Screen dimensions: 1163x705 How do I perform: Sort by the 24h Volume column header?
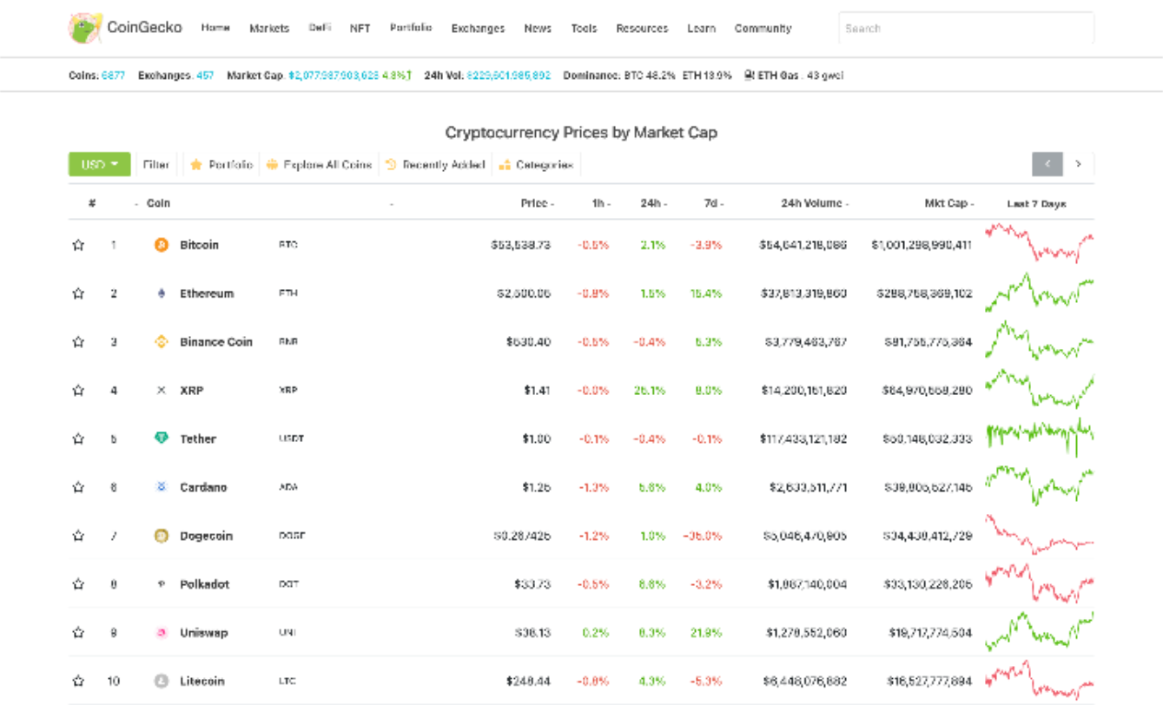(x=815, y=203)
